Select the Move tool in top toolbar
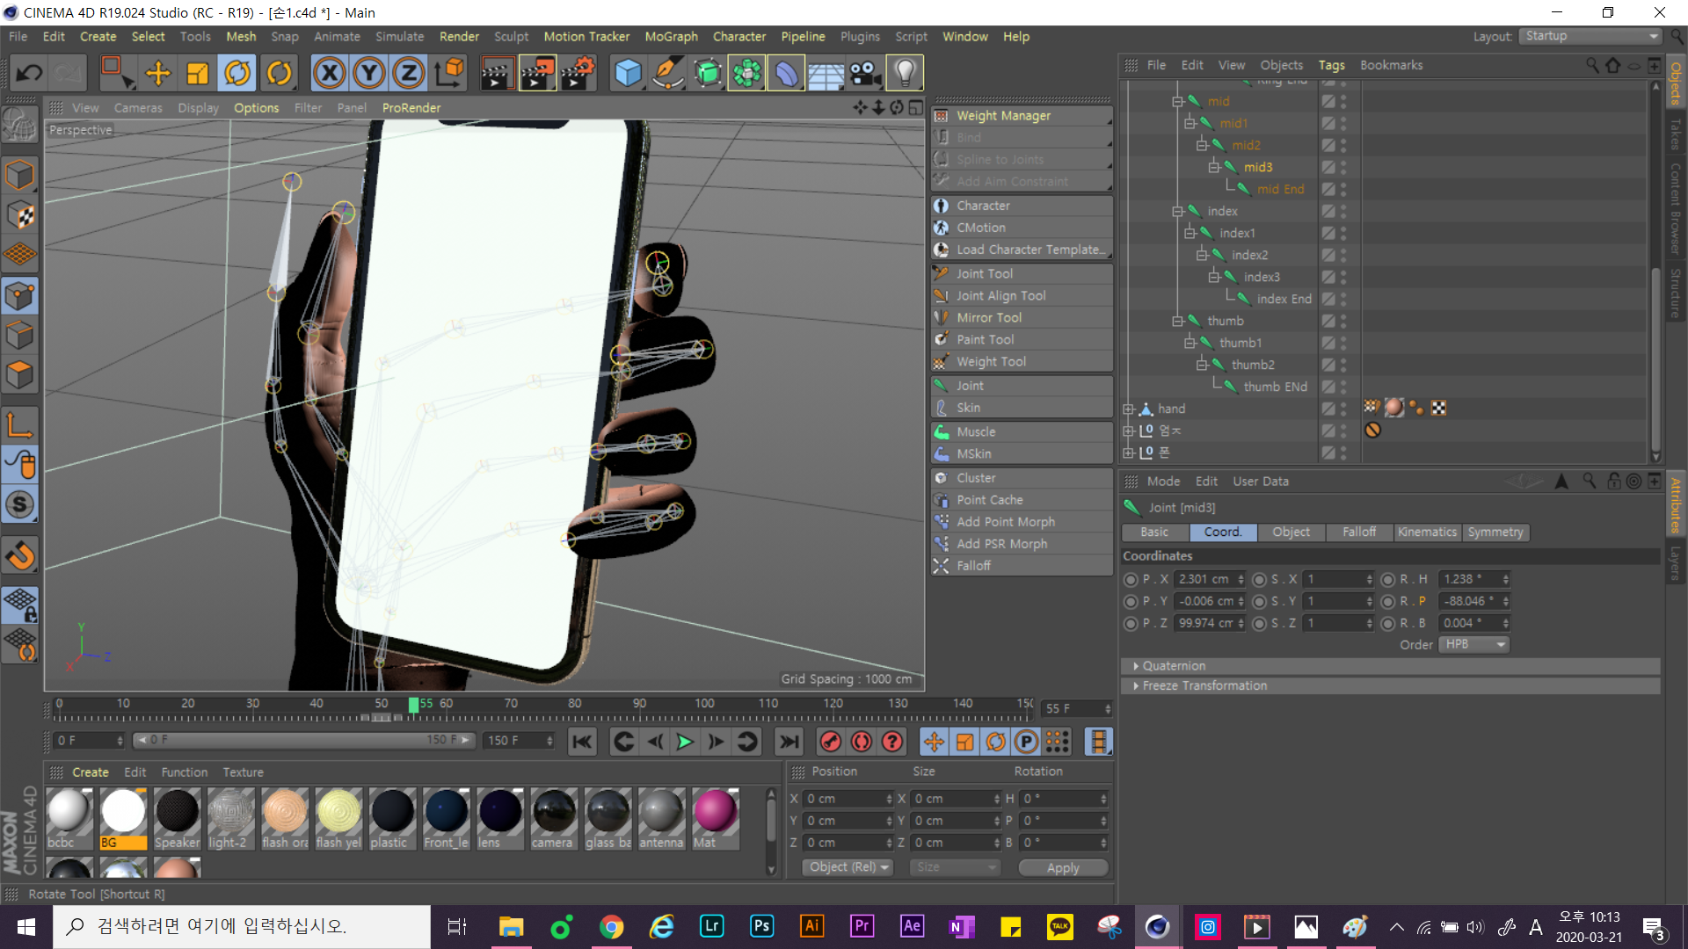 tap(158, 73)
